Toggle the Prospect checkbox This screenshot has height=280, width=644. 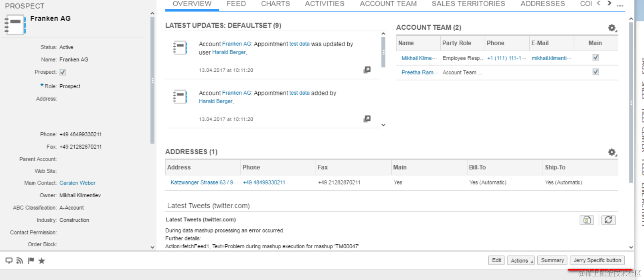[x=63, y=72]
